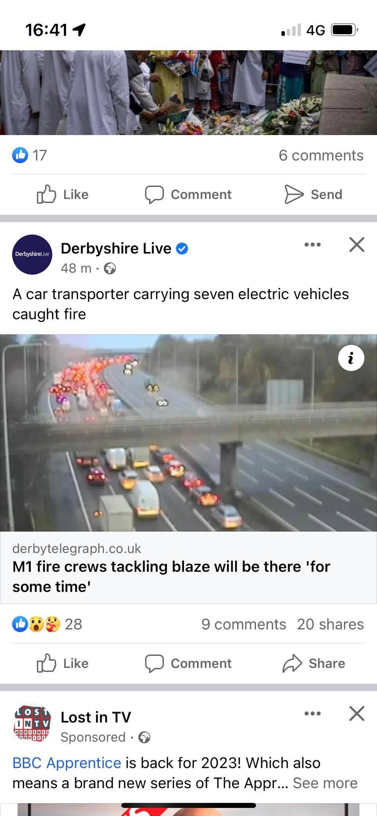Comment on the top flowers post
The width and height of the screenshot is (377, 816).
pyautogui.click(x=188, y=194)
